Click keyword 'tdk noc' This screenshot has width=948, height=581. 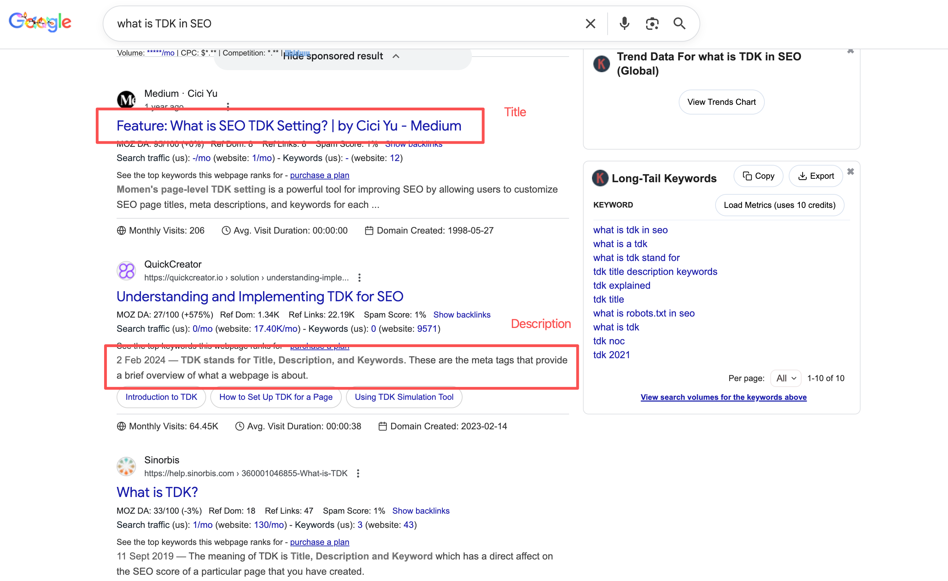tap(609, 341)
